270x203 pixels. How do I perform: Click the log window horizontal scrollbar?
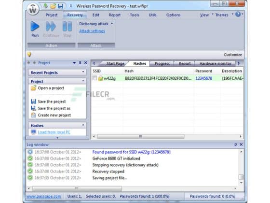(x=77, y=188)
